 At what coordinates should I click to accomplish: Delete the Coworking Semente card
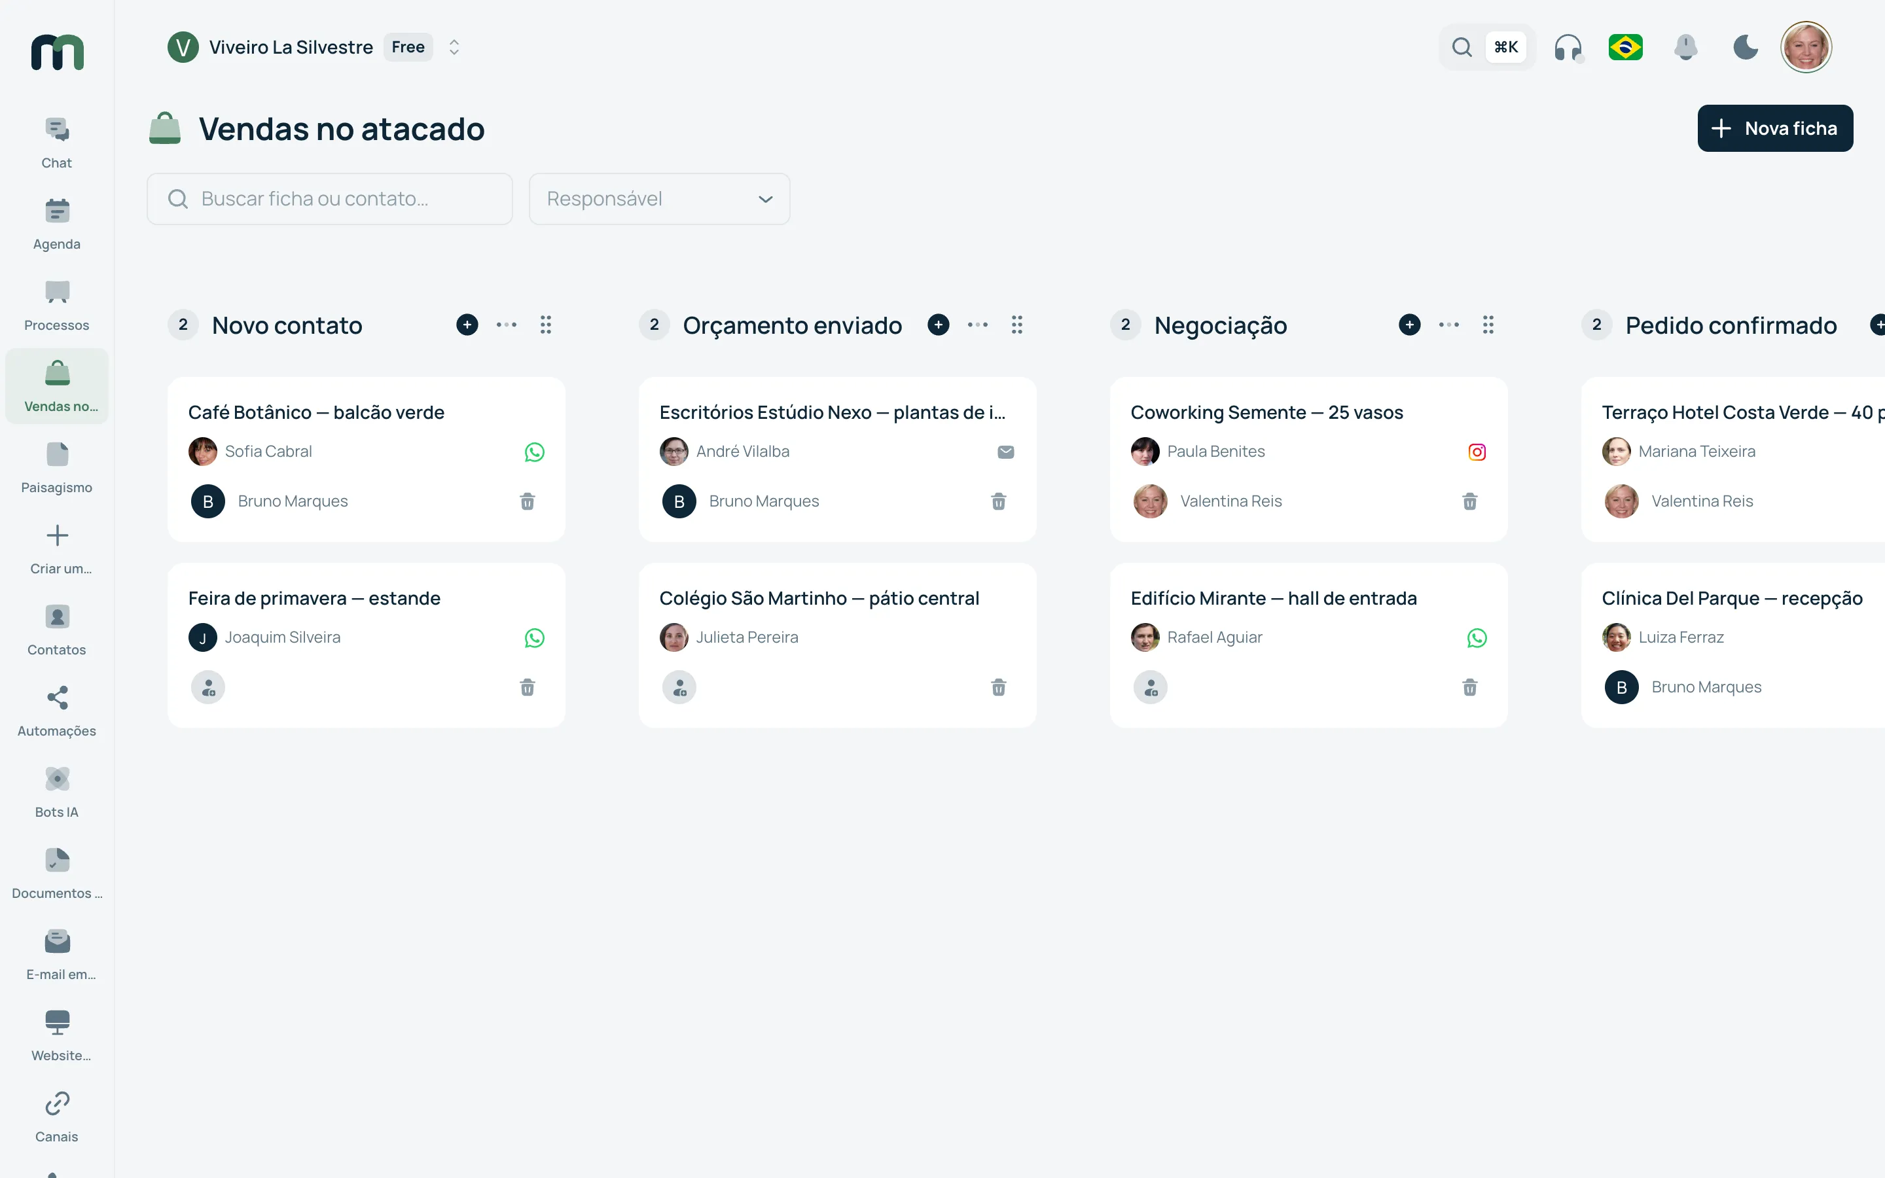1470,502
